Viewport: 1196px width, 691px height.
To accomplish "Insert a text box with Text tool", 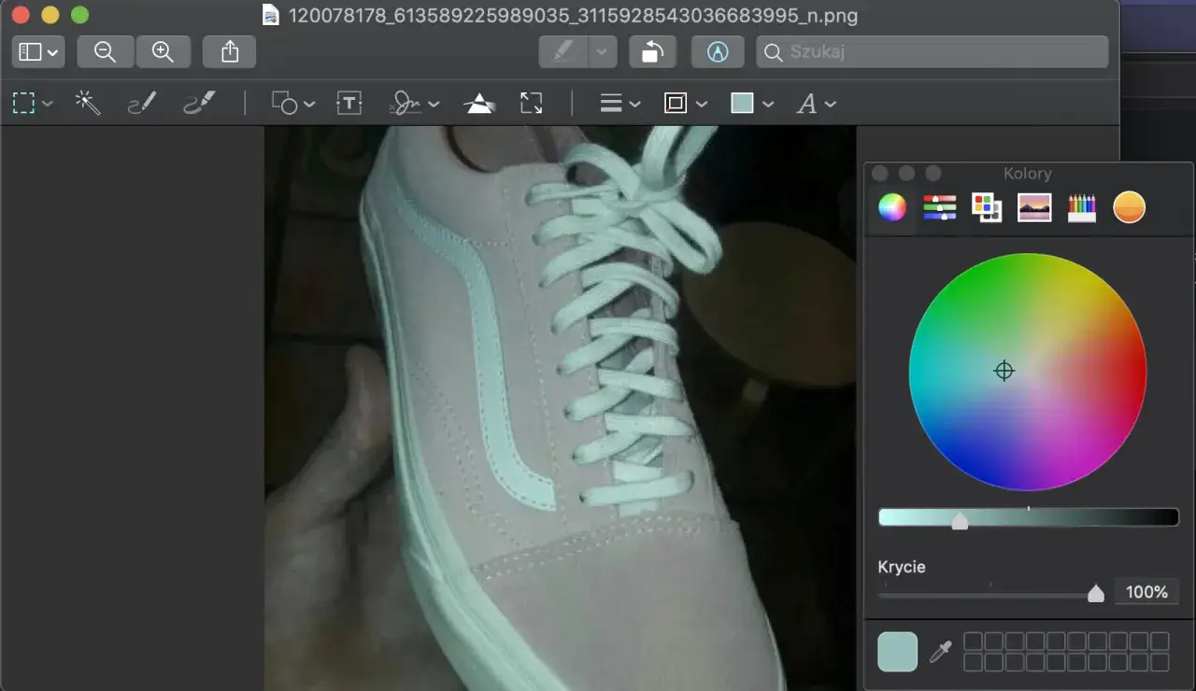I will coord(349,104).
